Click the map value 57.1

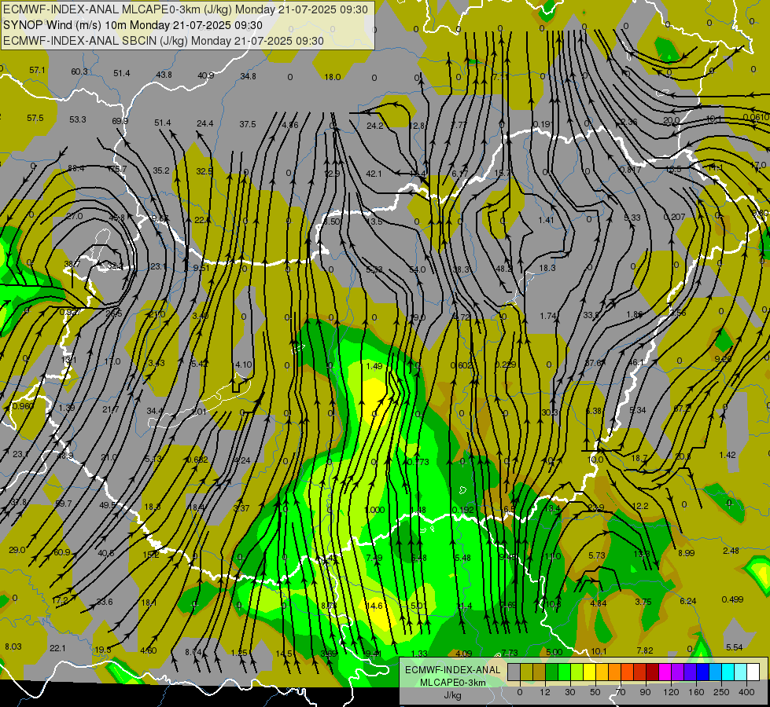(37, 70)
